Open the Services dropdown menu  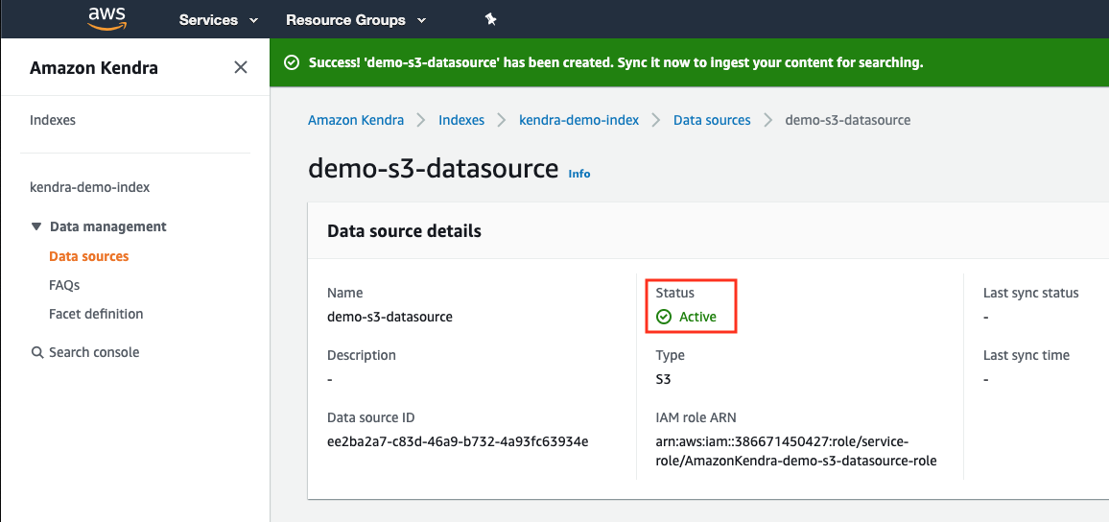[219, 20]
